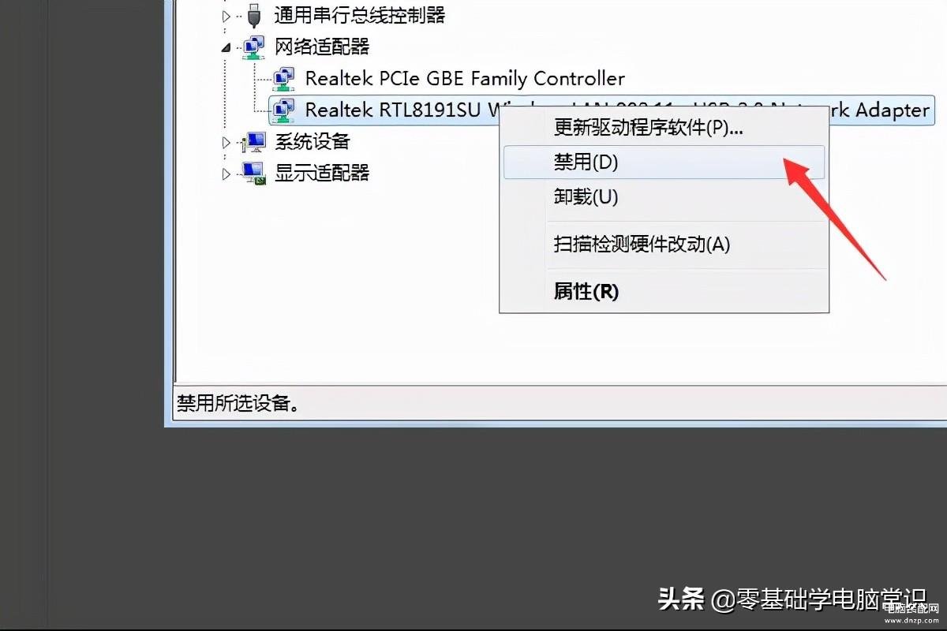Click the Universal Serial Bus controllers USB icon
This screenshot has height=631, width=947.
coord(254,15)
